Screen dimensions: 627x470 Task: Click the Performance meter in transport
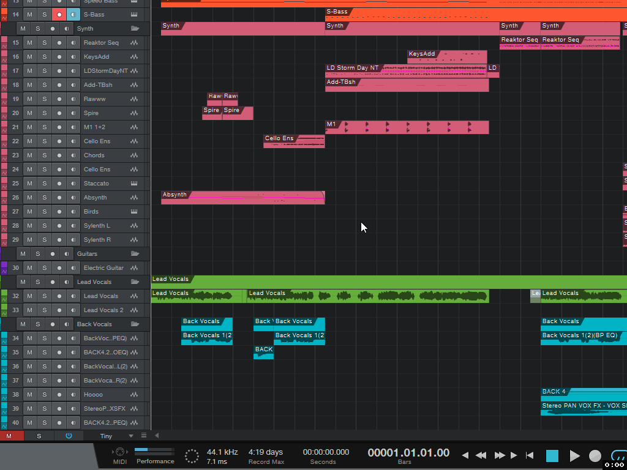[154, 452]
